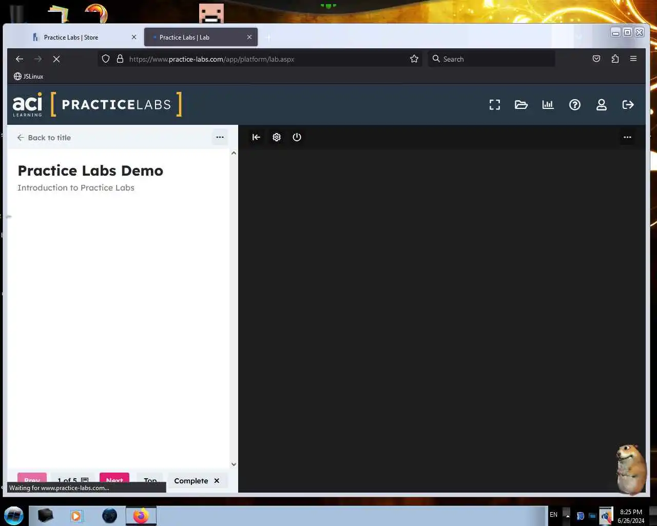Viewport: 657px width, 526px height.
Task: Click the browser back arrow
Action: [20, 59]
